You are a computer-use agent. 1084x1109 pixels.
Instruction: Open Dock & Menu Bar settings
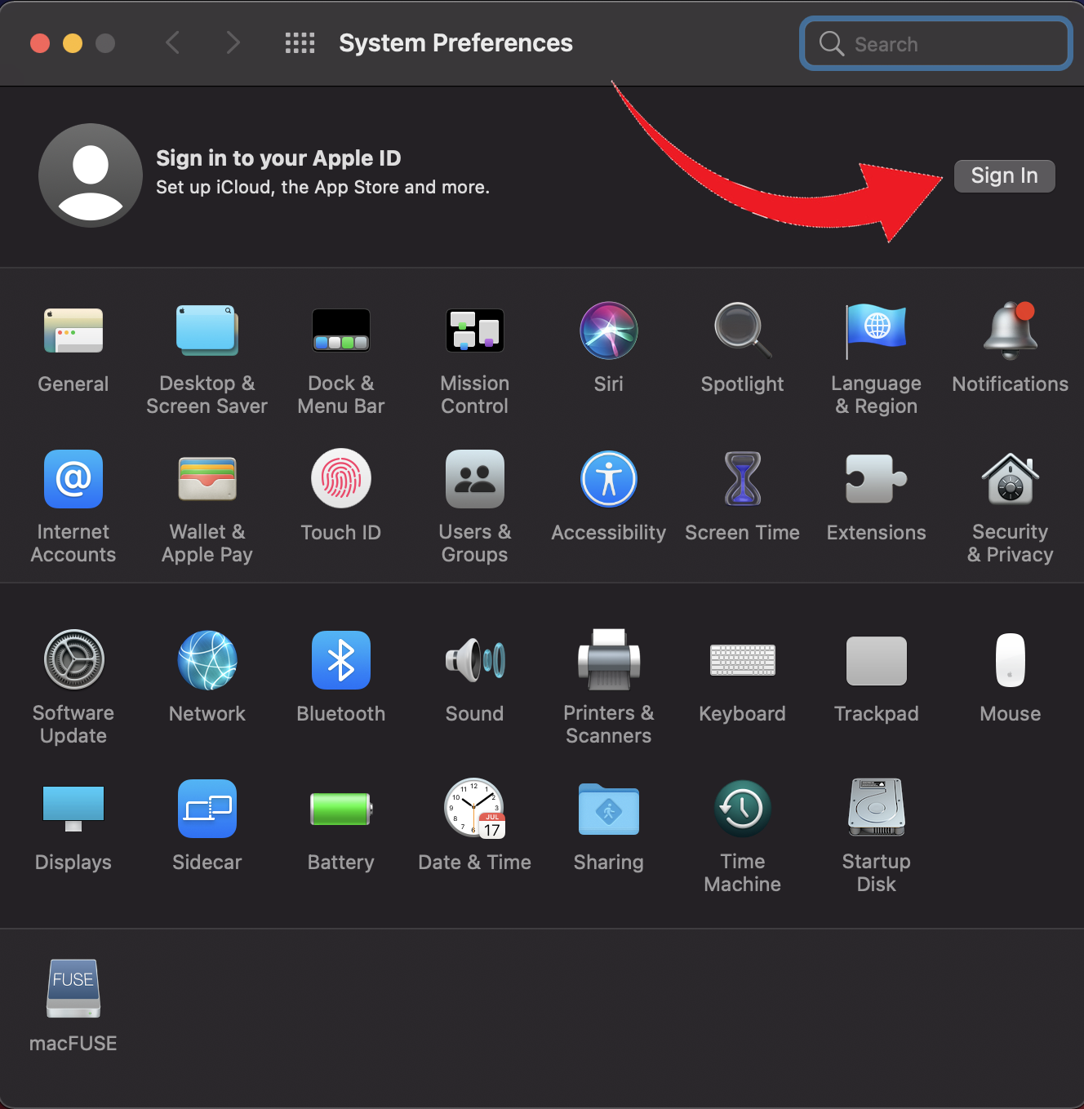[x=341, y=331]
